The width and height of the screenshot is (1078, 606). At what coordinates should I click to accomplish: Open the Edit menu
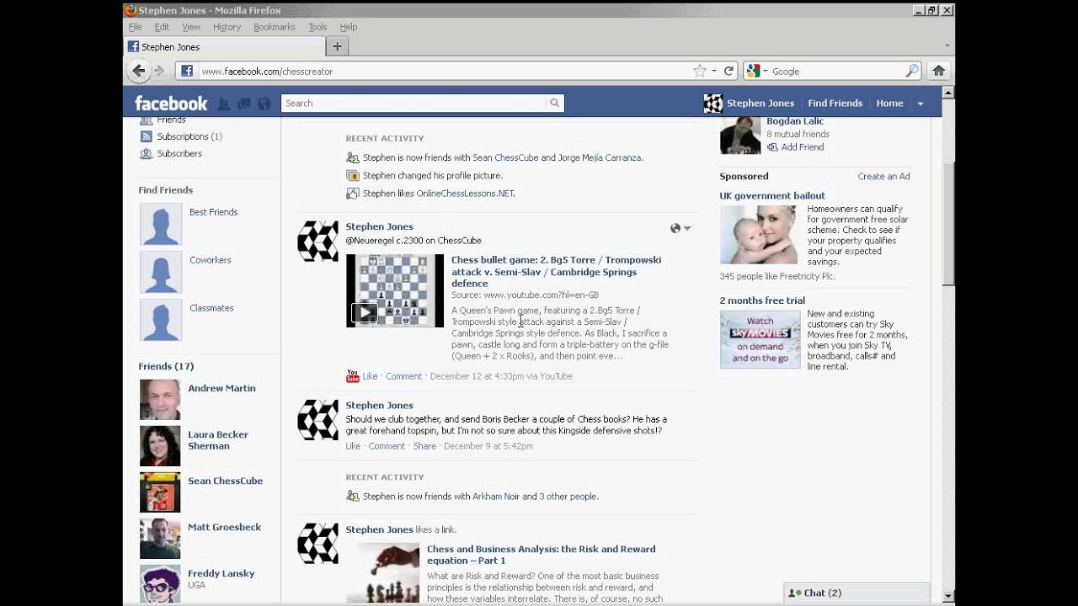162,27
